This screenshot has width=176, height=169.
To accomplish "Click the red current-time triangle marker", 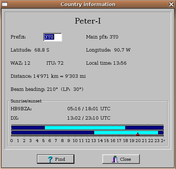I will click(138, 134).
